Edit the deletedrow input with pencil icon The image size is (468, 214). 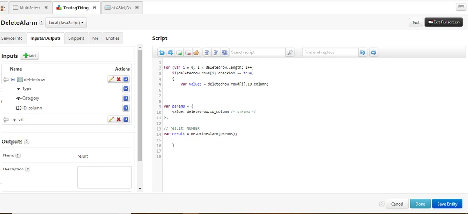point(111,79)
